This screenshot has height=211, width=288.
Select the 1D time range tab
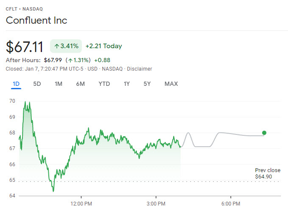[16, 84]
